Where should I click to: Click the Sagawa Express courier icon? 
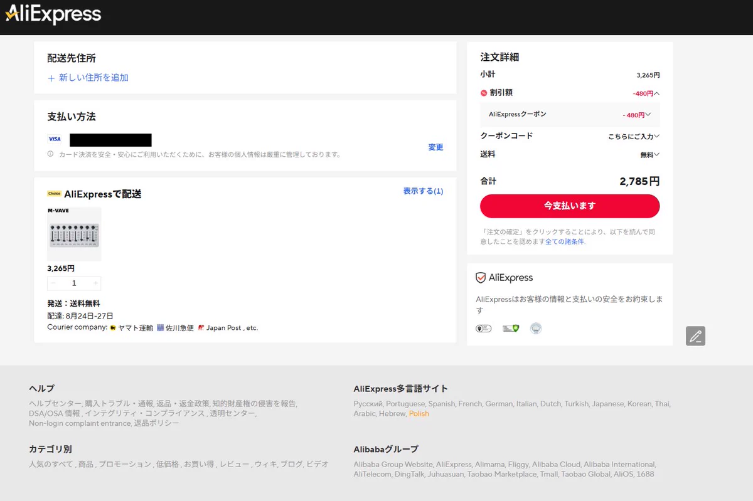pyautogui.click(x=160, y=328)
